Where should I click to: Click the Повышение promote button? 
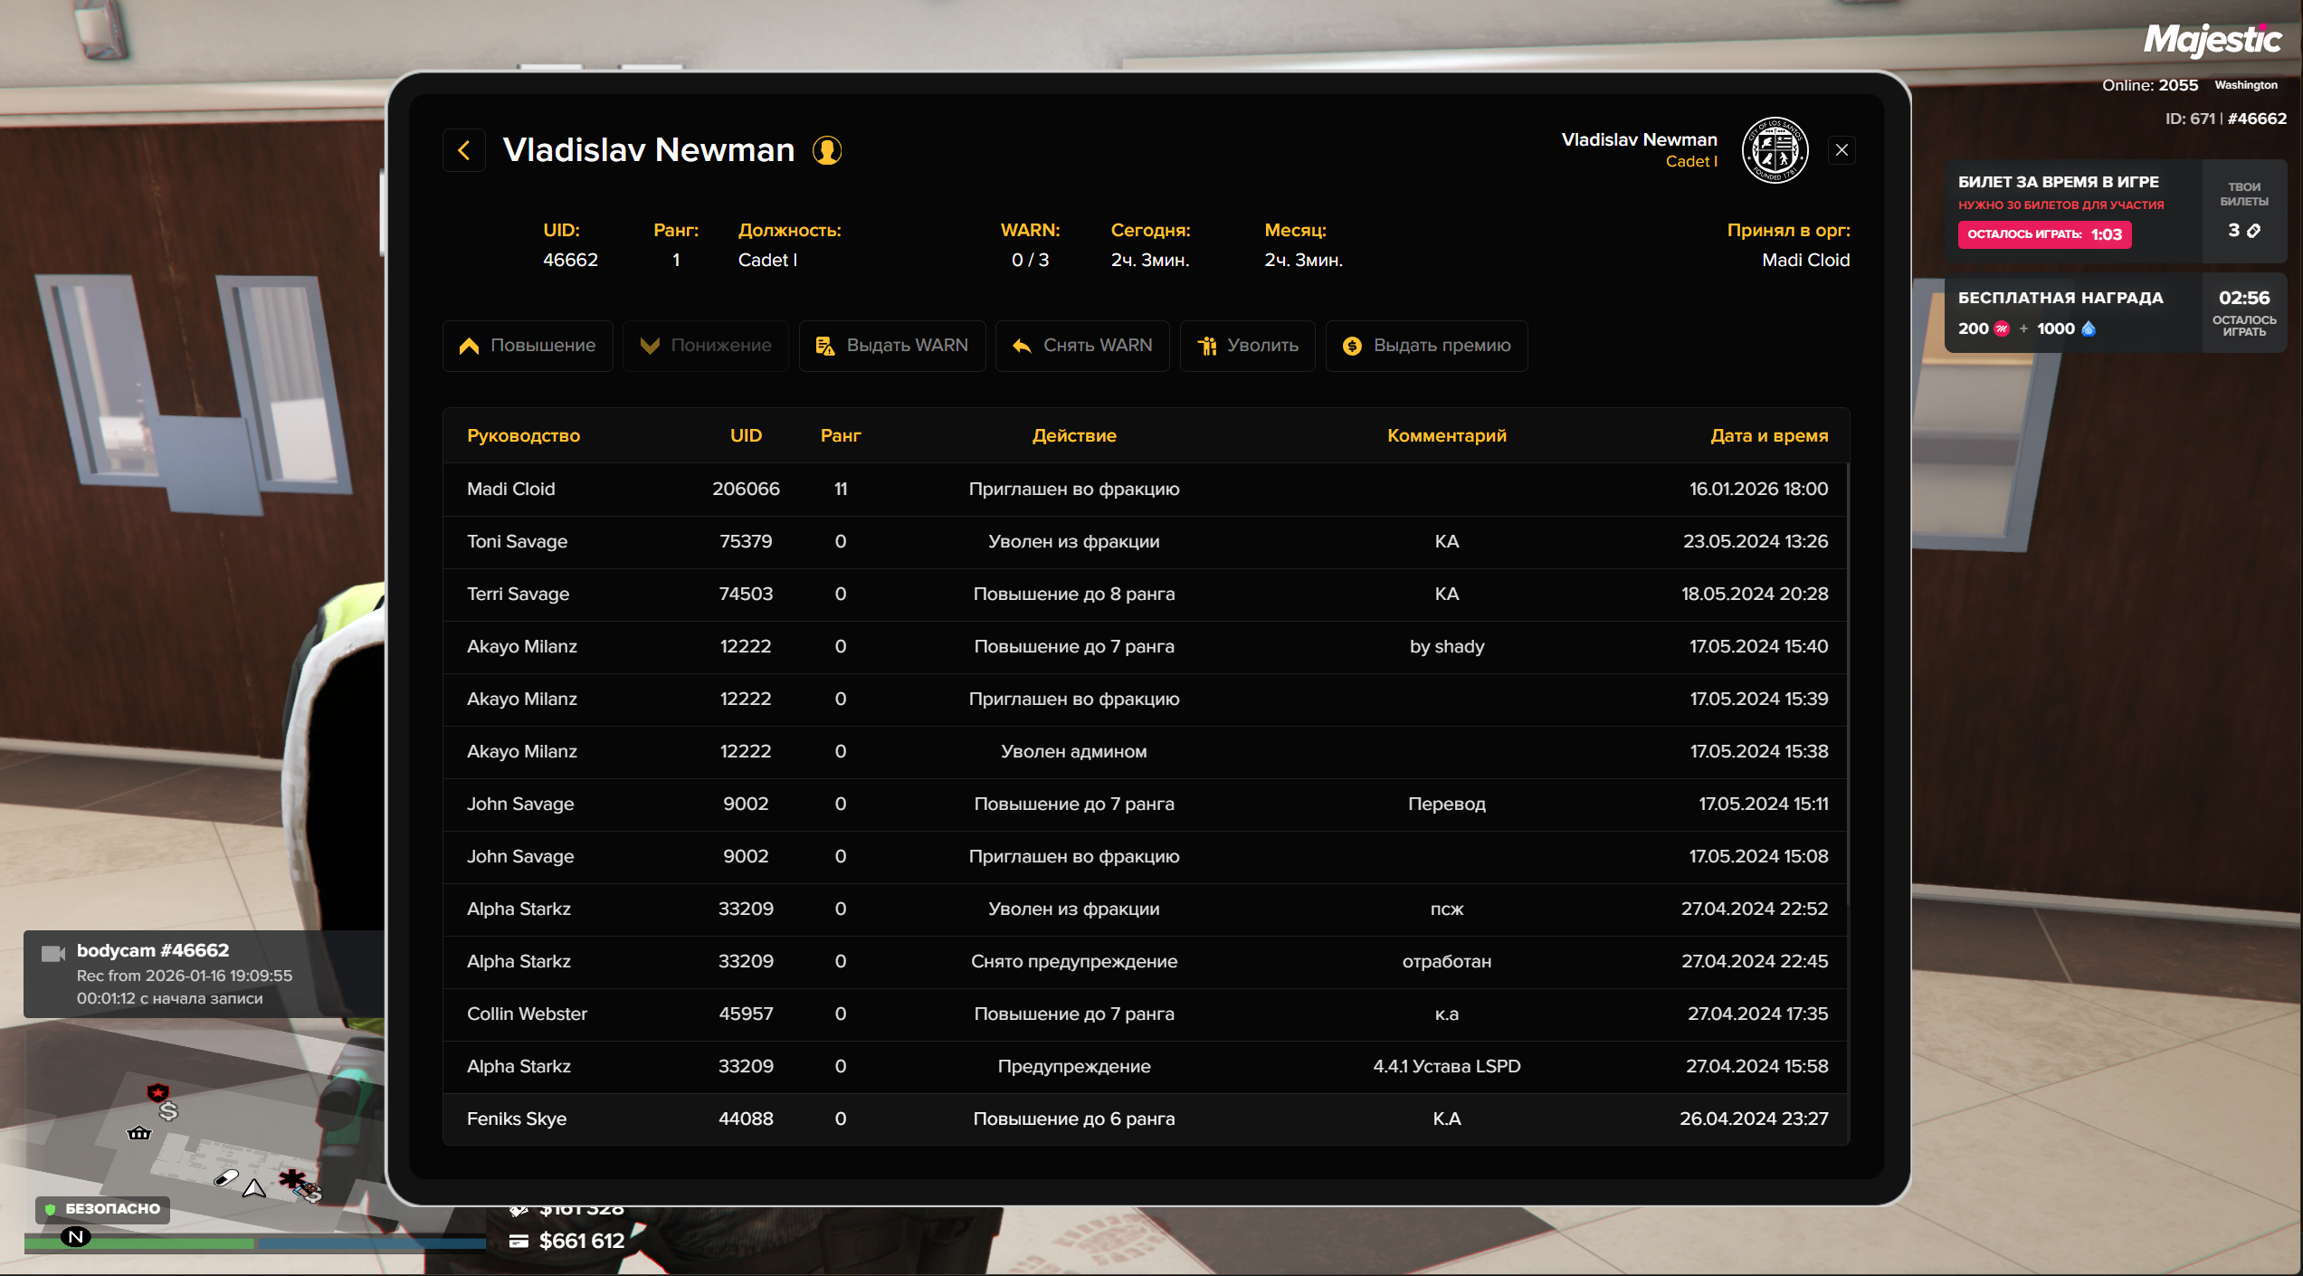pos(528,346)
